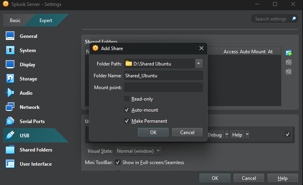Click the add new shared folder icon
The width and height of the screenshot is (303, 185).
coord(289,53)
